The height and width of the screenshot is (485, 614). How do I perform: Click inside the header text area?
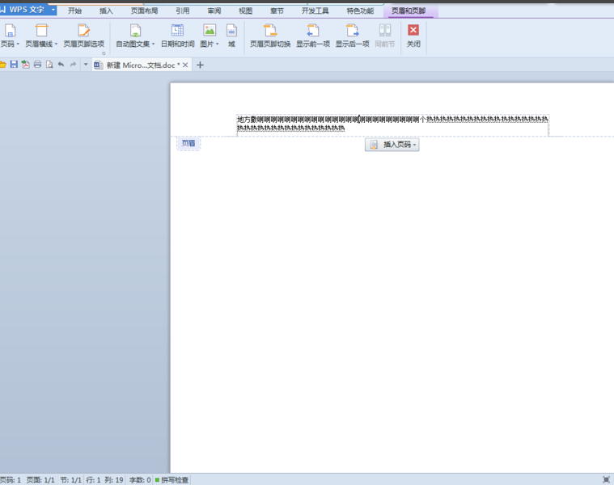tap(393, 125)
